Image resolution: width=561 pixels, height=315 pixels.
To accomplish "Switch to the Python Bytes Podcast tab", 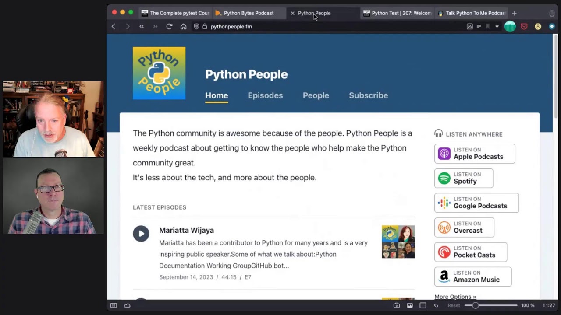I will tap(249, 13).
